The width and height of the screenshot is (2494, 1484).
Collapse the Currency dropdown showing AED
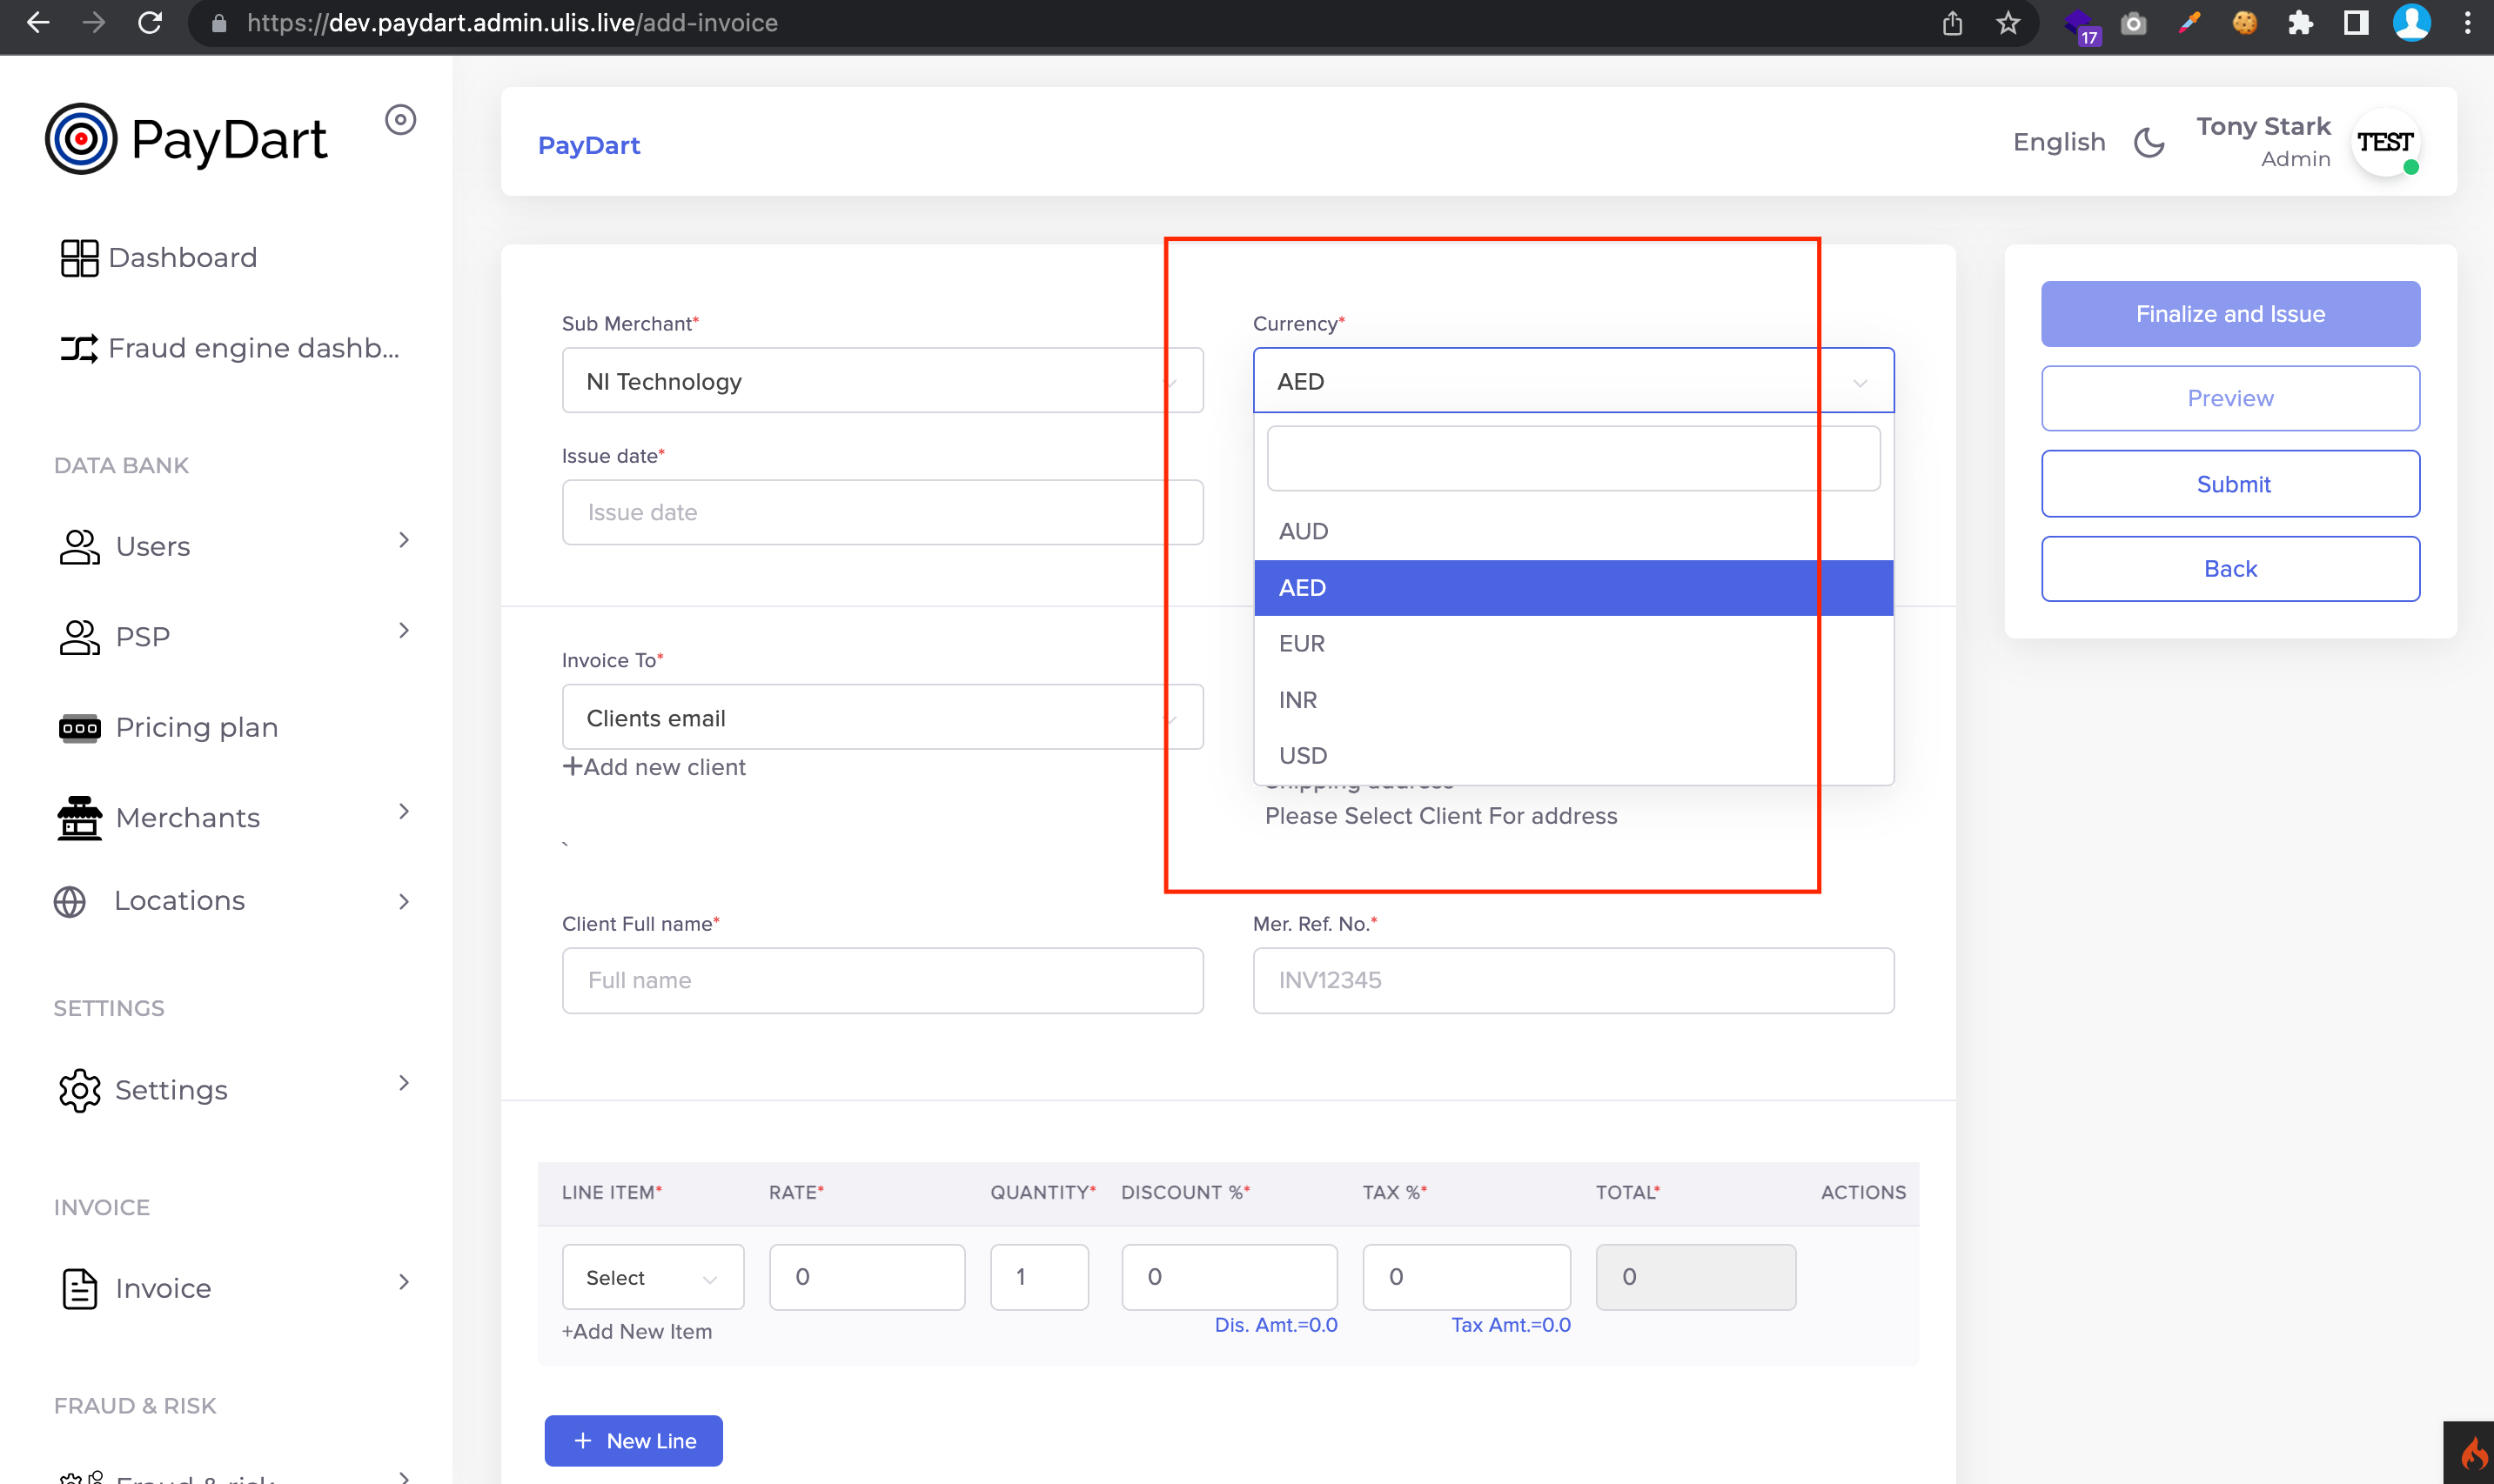(x=1573, y=381)
